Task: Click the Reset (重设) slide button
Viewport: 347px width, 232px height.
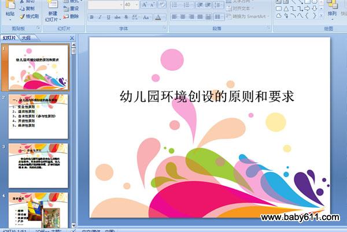Action: [x=71, y=9]
